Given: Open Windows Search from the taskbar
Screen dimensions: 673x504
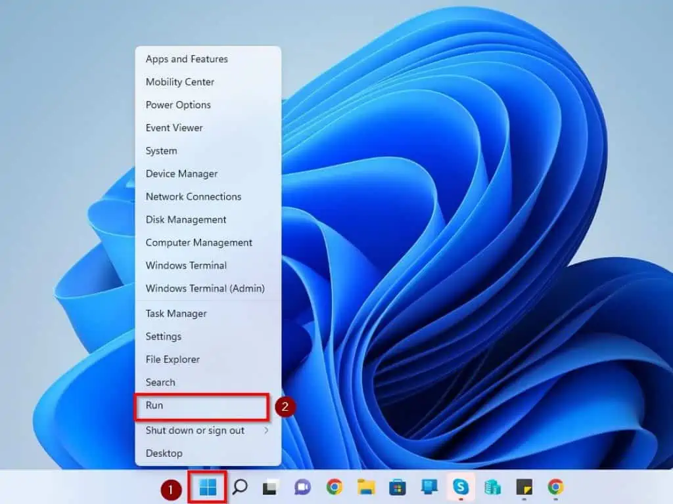Looking at the screenshot, I should click(x=239, y=488).
